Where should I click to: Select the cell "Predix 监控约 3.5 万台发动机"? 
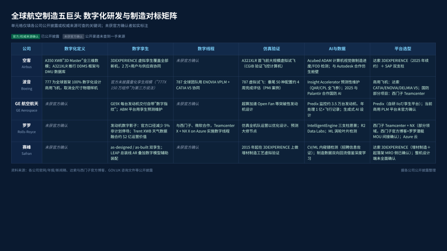click(337, 109)
